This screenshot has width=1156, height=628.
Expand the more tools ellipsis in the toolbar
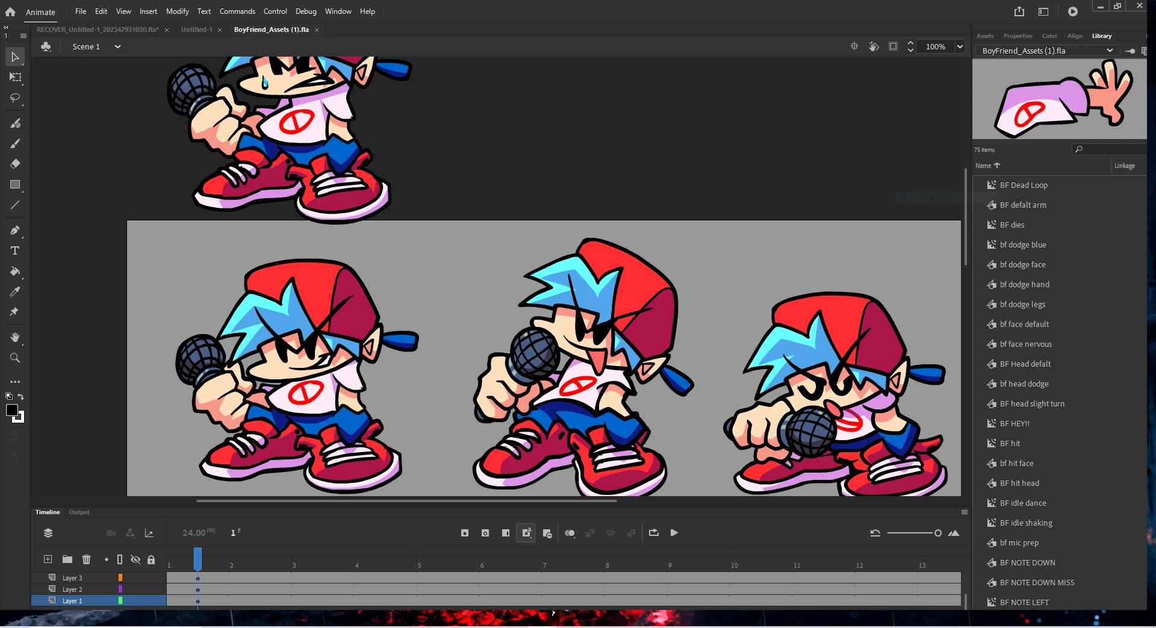[15, 382]
